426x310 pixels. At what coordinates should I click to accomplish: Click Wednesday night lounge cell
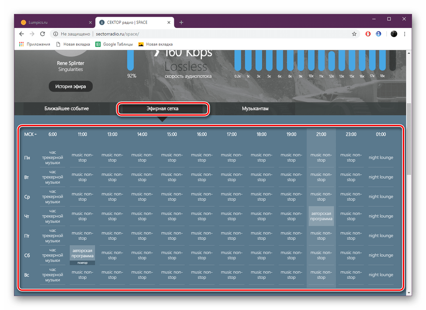381,196
